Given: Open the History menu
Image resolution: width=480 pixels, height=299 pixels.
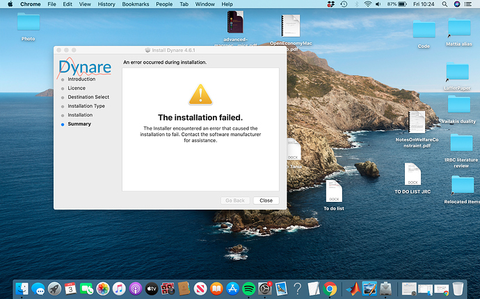Looking at the screenshot, I should click(106, 4).
